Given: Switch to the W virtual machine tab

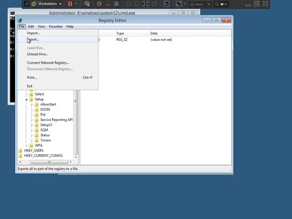Looking at the screenshot, I should point(219,4).
